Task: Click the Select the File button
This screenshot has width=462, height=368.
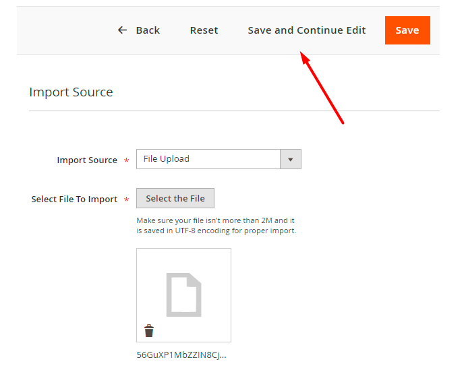Action: [175, 198]
